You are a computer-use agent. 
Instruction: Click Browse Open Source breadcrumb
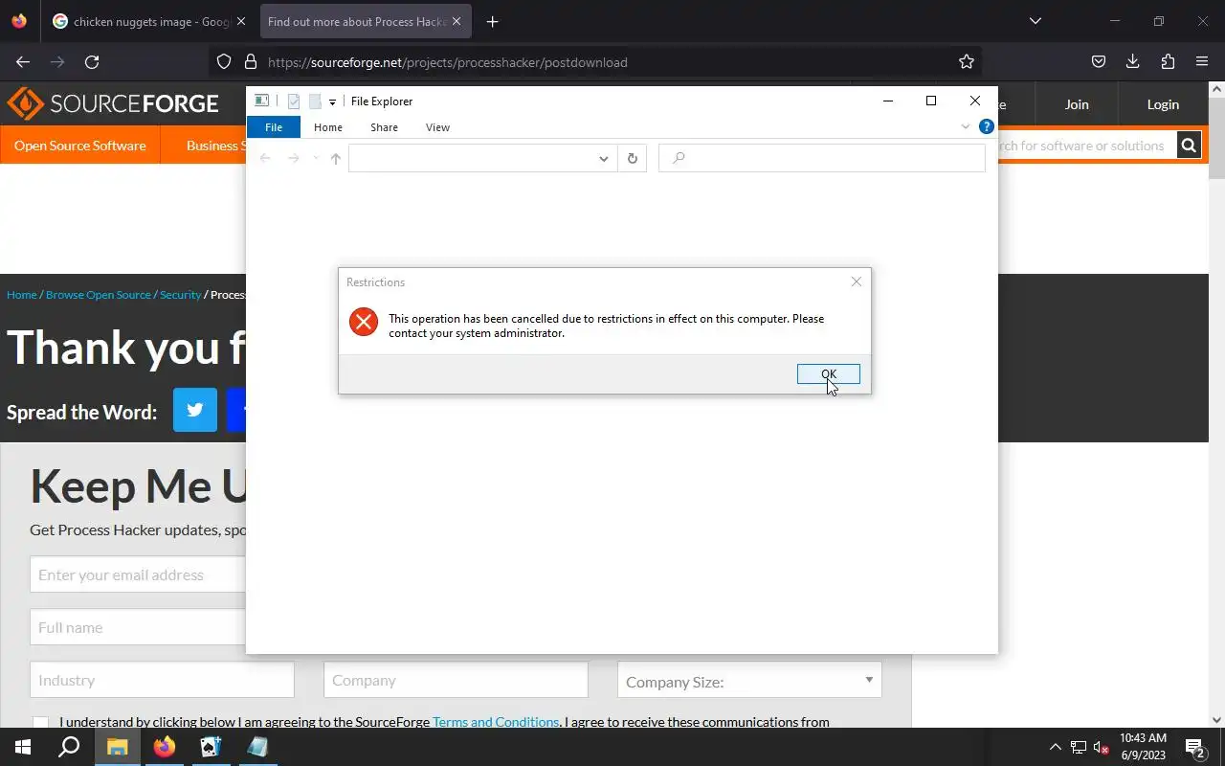[x=99, y=295]
